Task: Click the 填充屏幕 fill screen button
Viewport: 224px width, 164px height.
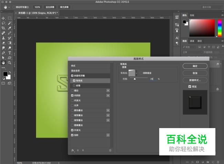Action: pyautogui.click(x=64, y=7)
